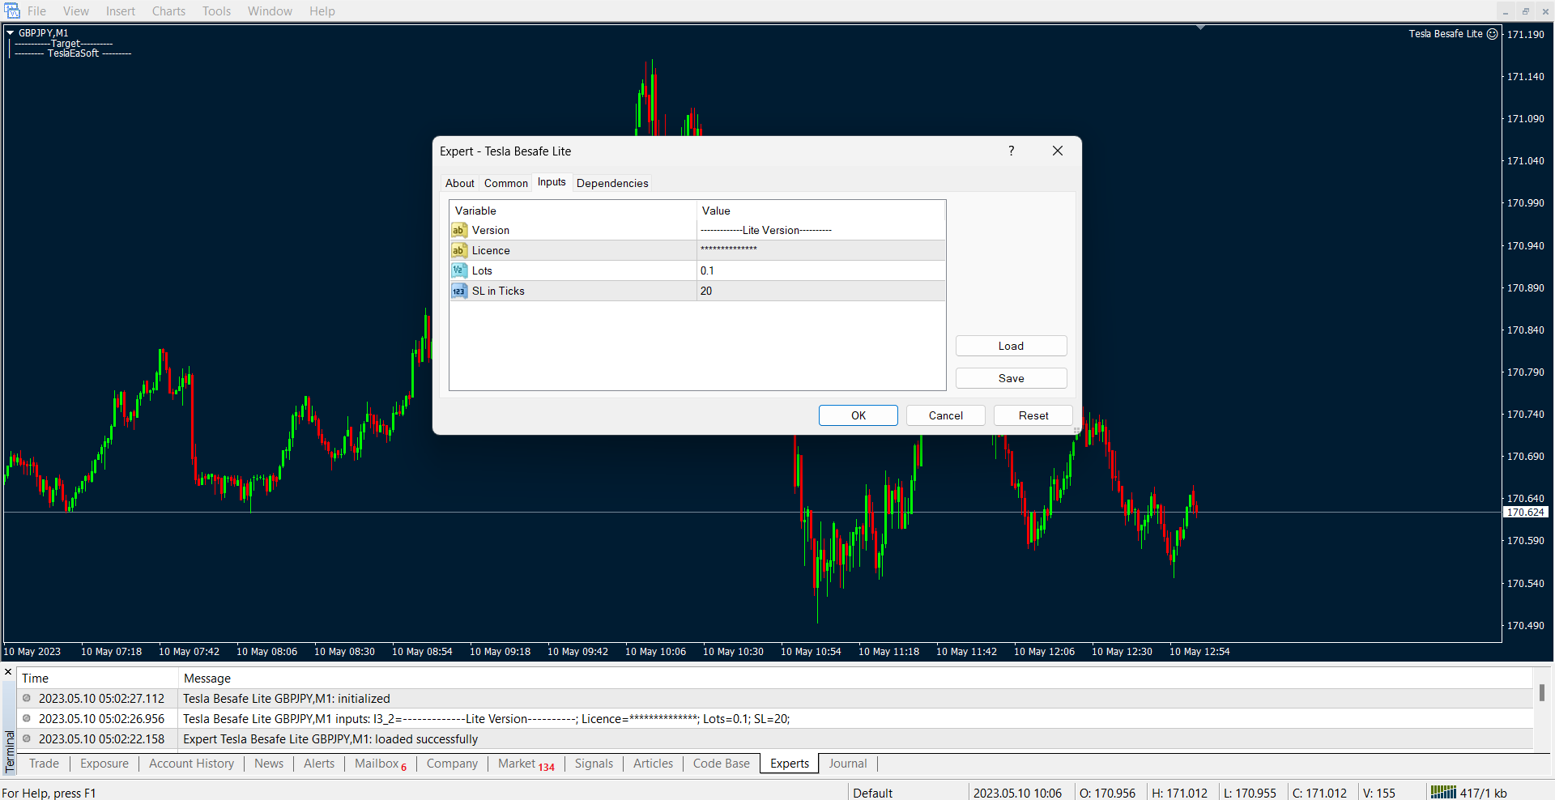Click the Lots variable double icon
1555x800 pixels.
click(459, 271)
